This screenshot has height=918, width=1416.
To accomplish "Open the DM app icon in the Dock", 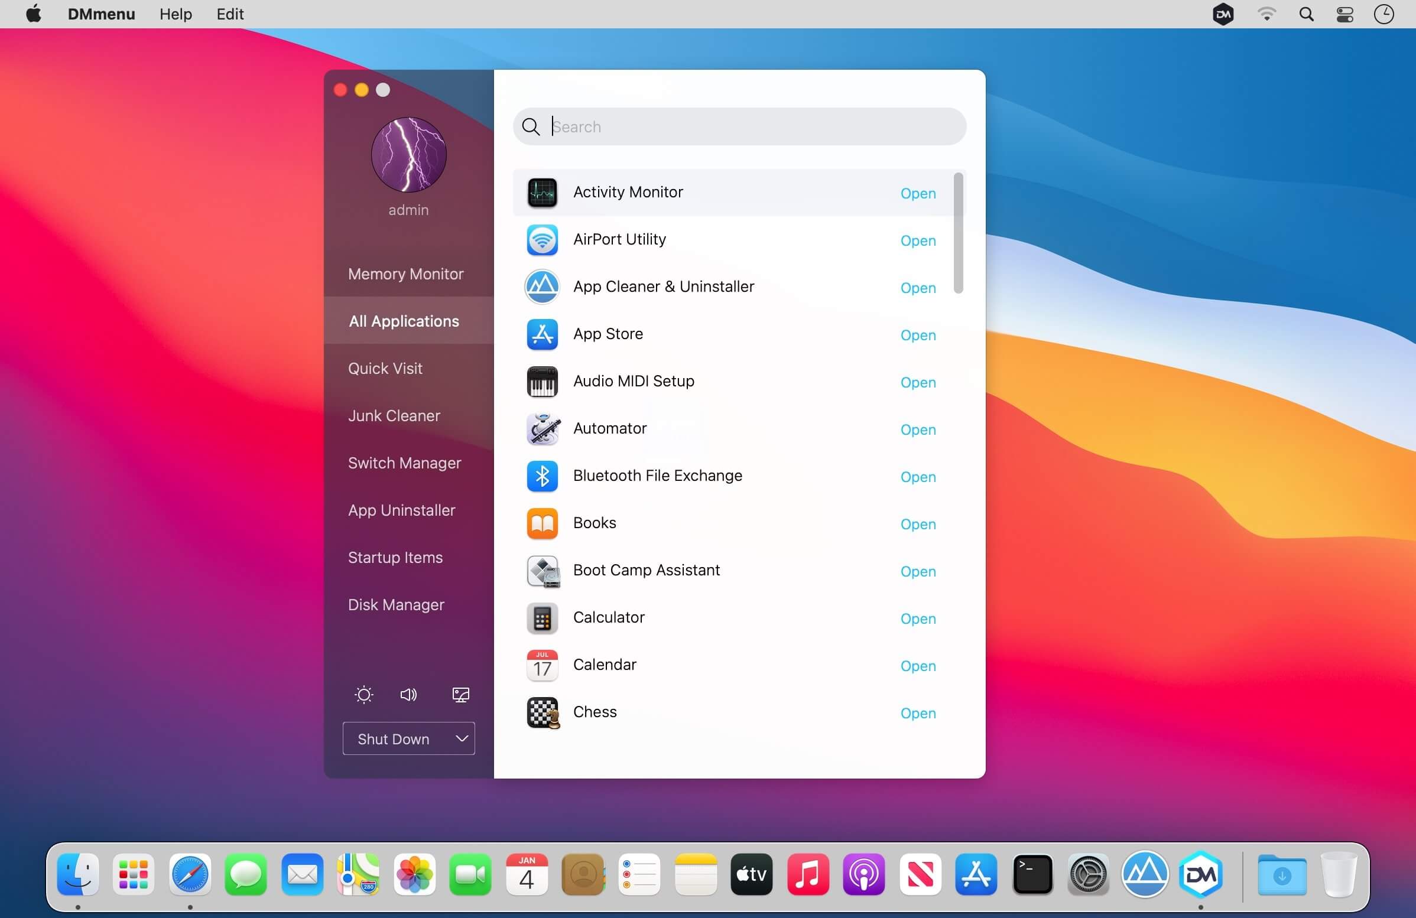I will (1201, 874).
